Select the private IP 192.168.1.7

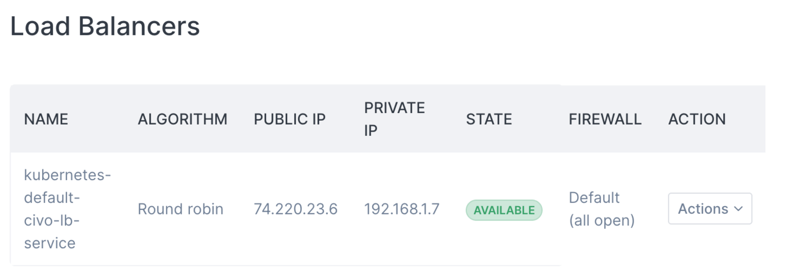click(401, 209)
